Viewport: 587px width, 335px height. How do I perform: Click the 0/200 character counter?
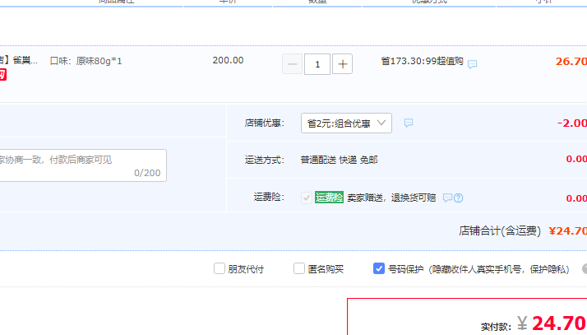[147, 173]
